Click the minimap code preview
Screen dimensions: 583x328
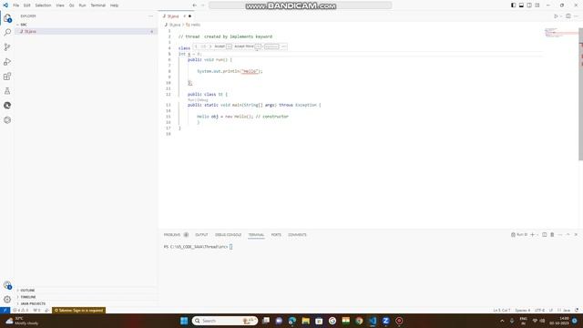click(x=561, y=33)
